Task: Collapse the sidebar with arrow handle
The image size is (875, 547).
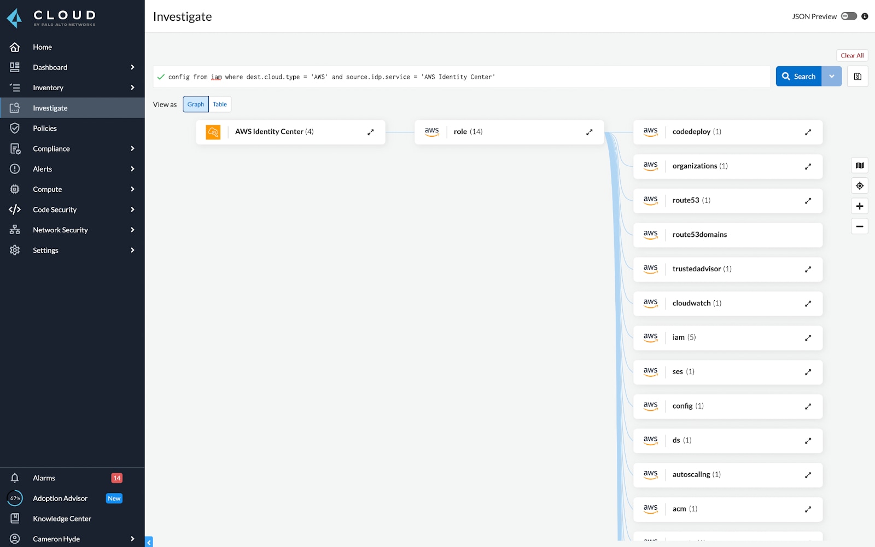Action: 149,542
